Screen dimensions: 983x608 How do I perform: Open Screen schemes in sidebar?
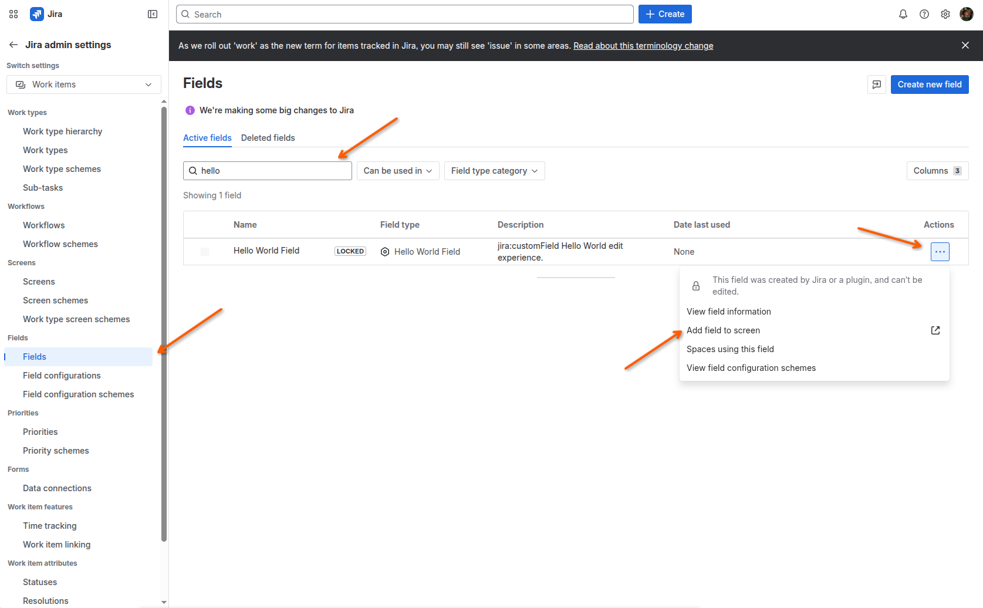79,300
